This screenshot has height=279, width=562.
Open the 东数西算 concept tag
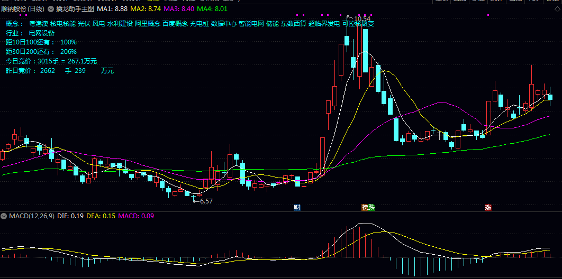click(x=294, y=24)
